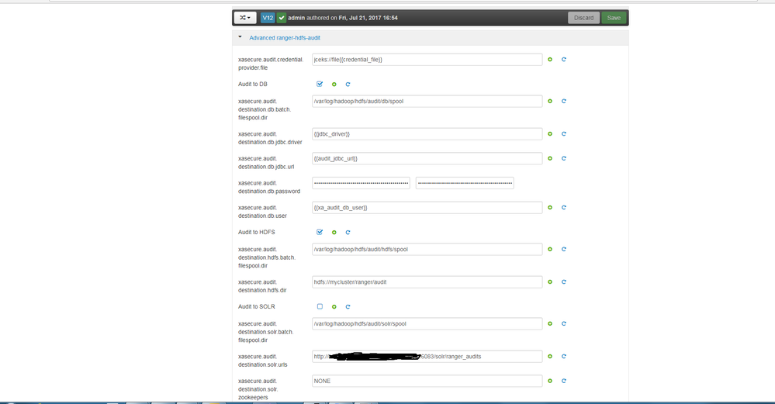Click green override icon for Audit to SOLR
The width and height of the screenshot is (775, 404).
click(334, 307)
